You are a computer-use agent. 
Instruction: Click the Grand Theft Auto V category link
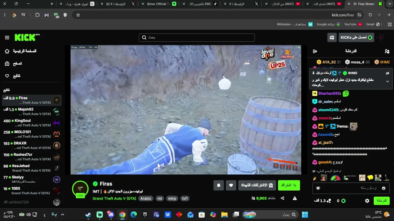tap(114, 199)
